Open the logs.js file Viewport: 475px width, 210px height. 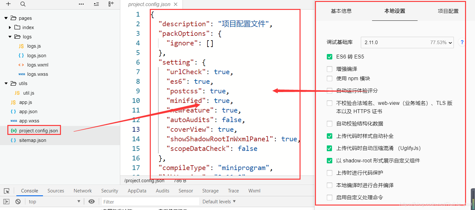point(34,46)
